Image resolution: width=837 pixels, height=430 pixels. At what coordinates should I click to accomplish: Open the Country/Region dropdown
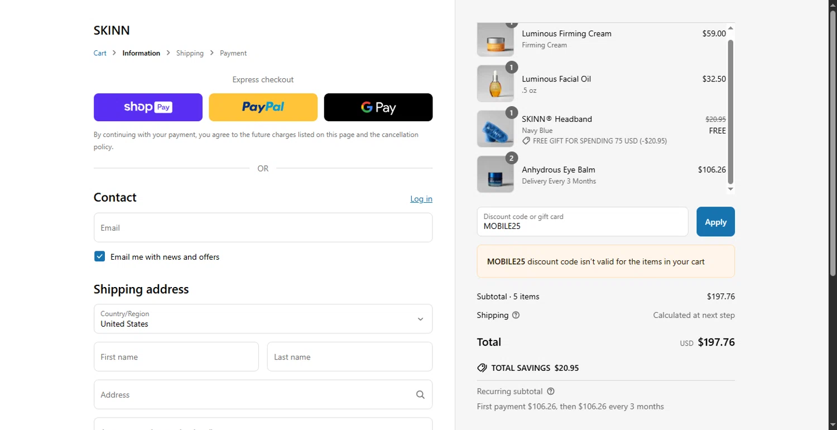(263, 319)
